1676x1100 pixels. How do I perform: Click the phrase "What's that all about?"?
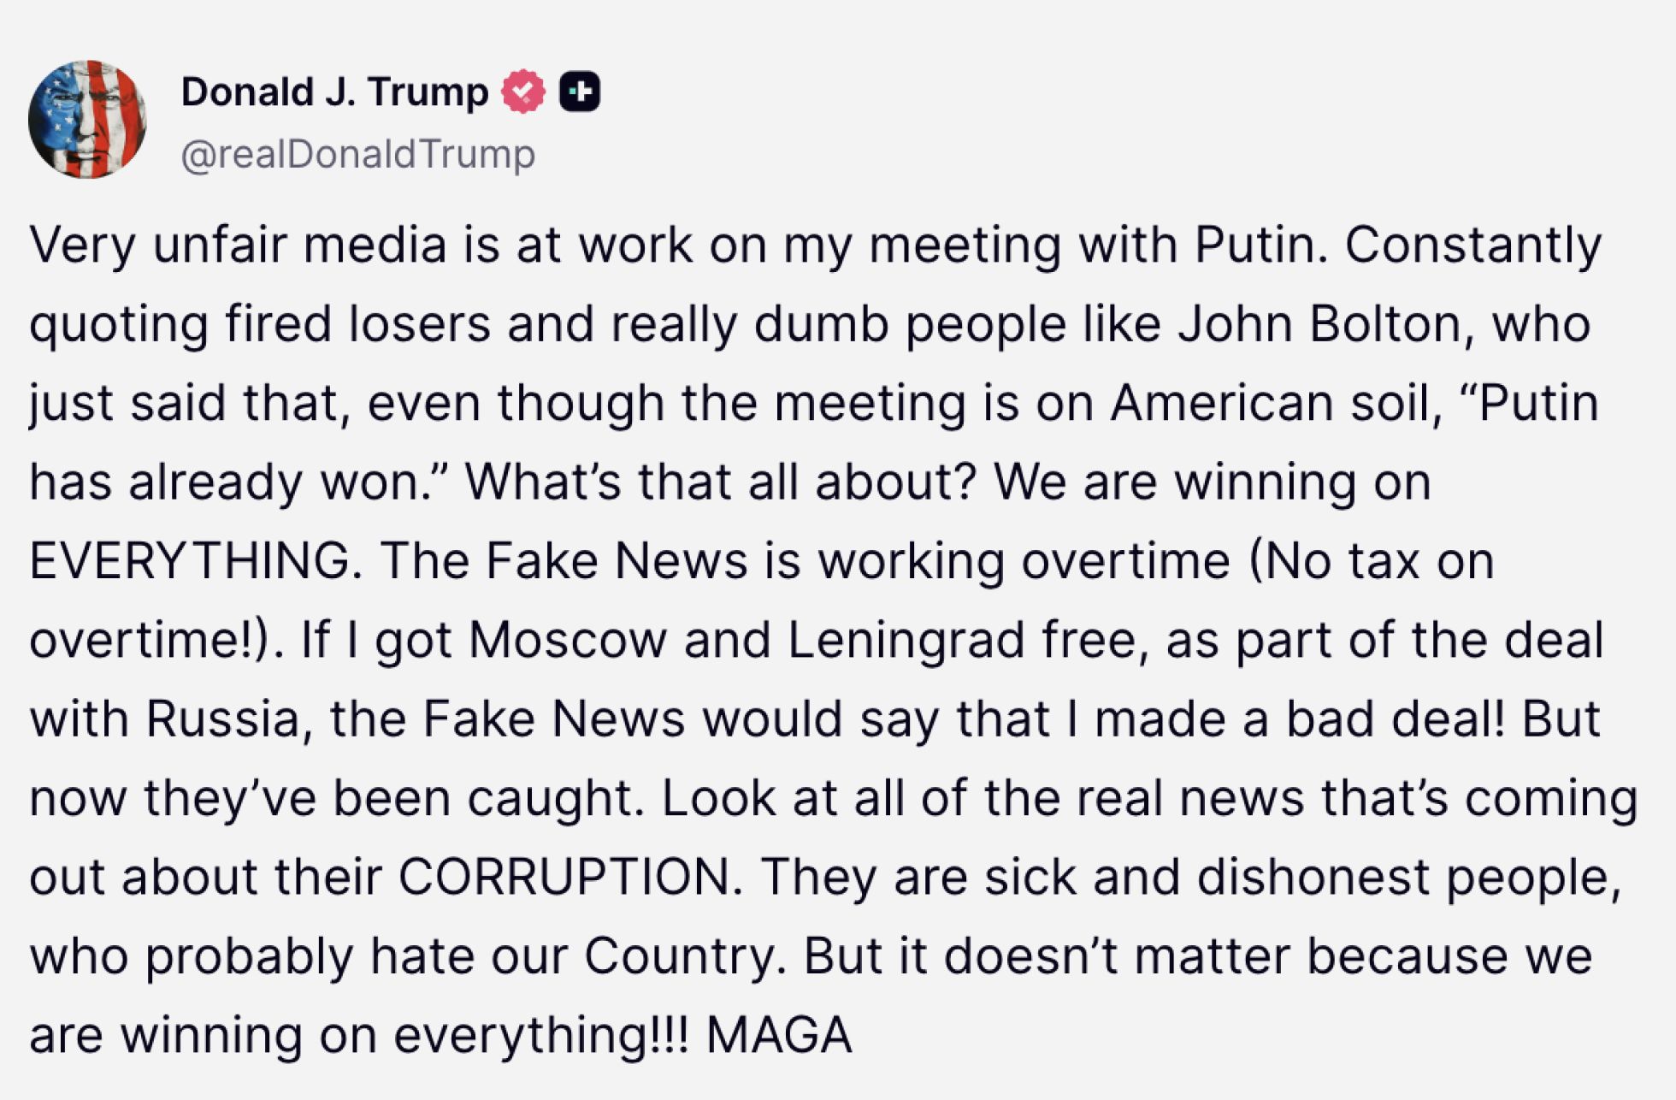pyautogui.click(x=720, y=482)
